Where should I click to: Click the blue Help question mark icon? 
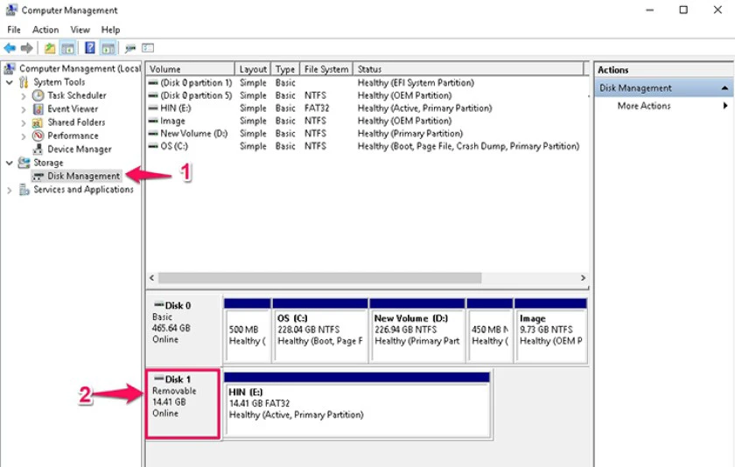(89, 48)
